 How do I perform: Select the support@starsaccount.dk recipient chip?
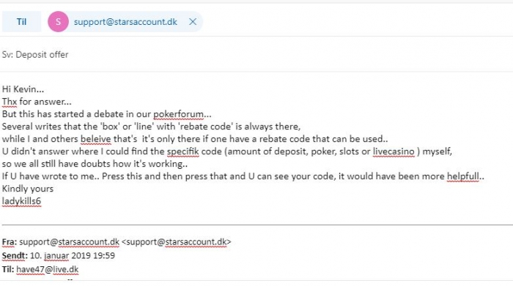[125, 22]
